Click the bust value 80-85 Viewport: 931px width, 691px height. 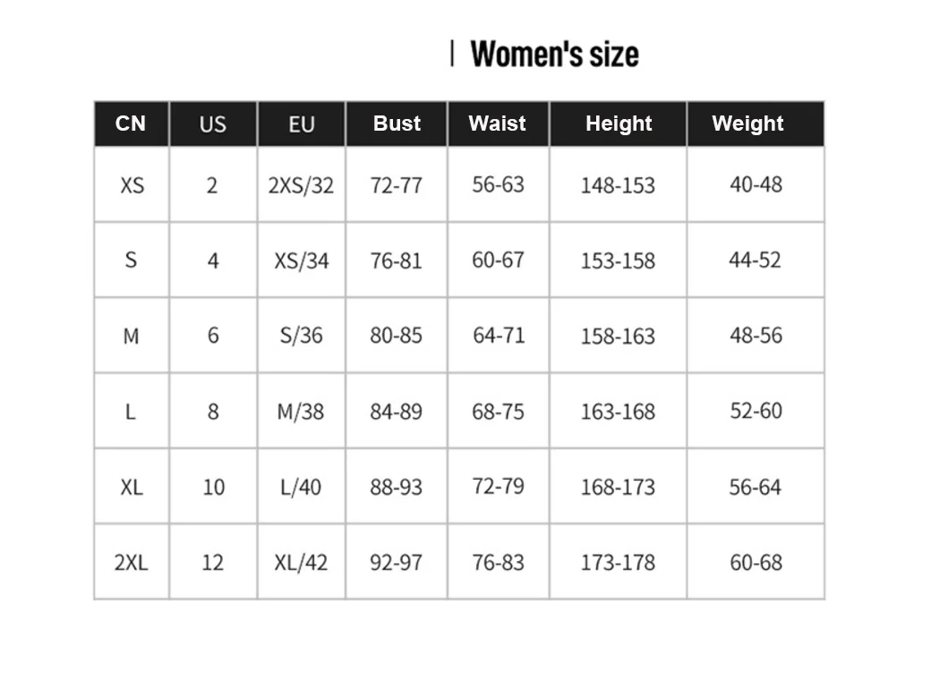click(396, 336)
